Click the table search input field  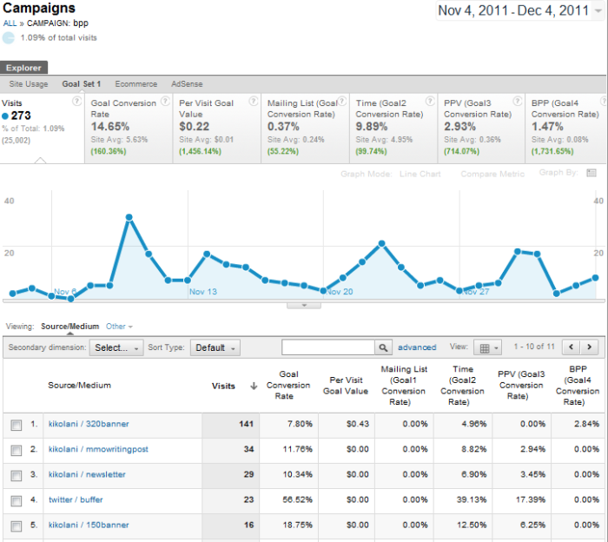(x=327, y=347)
